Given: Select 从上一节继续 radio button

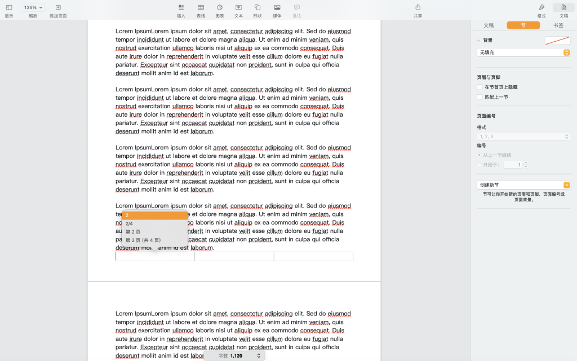Looking at the screenshot, I should 479,155.
